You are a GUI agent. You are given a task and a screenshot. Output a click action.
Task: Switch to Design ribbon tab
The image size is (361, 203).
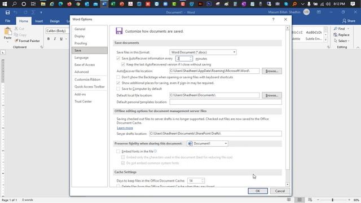[x=55, y=21]
